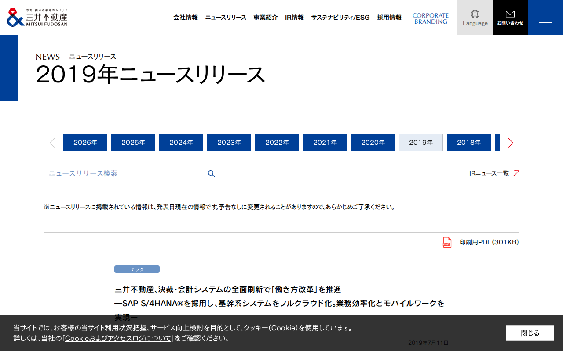Open サステナビリティ/ESG menu
Image resolution: width=563 pixels, height=351 pixels.
pos(340,18)
